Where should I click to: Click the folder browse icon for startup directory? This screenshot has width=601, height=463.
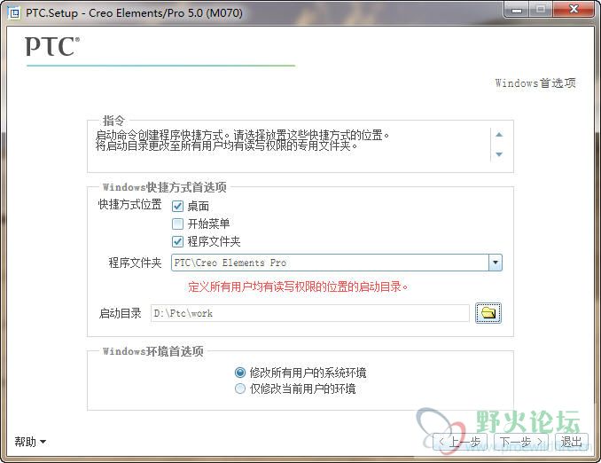[x=488, y=313]
